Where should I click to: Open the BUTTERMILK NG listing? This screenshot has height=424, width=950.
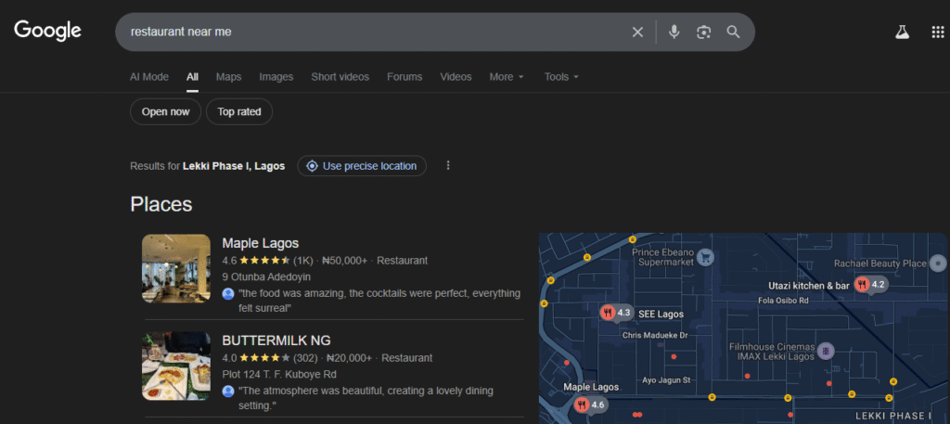[276, 340]
